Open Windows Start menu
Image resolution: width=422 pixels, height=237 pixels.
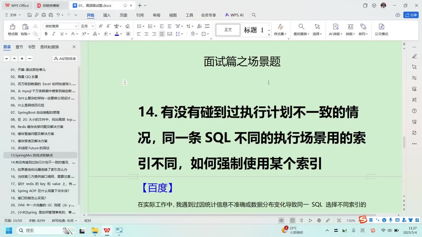click(9, 230)
